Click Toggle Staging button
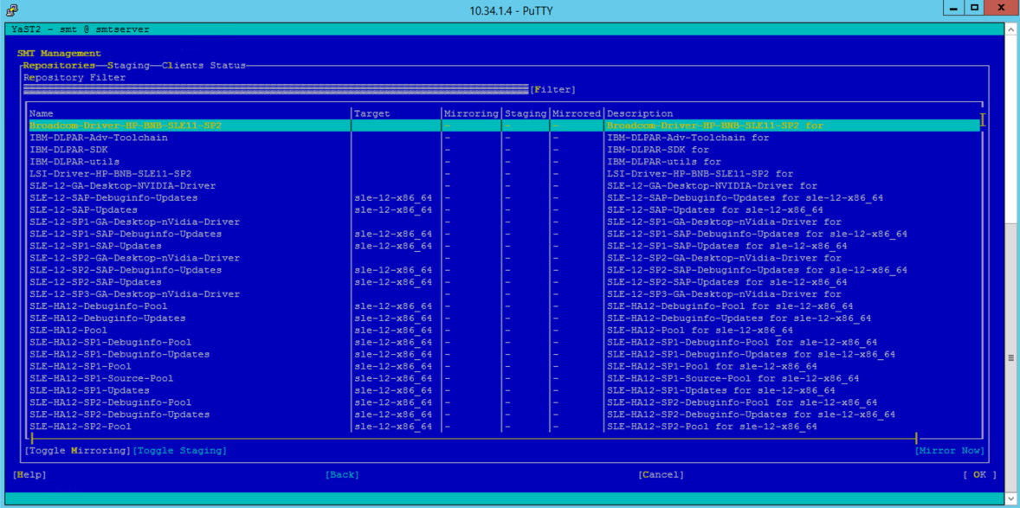This screenshot has width=1020, height=508. coord(179,451)
